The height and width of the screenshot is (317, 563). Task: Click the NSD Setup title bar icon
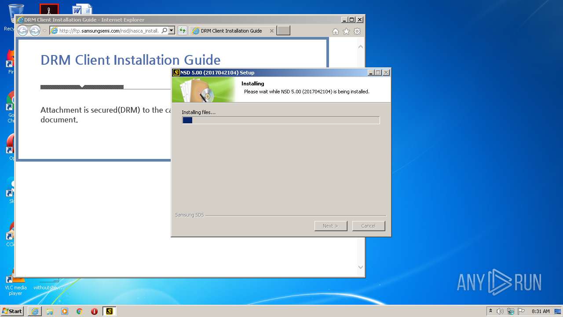pos(176,73)
